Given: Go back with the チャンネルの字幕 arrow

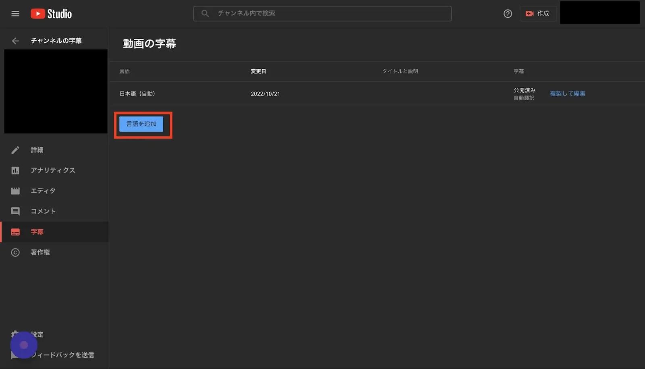Looking at the screenshot, I should [15, 41].
